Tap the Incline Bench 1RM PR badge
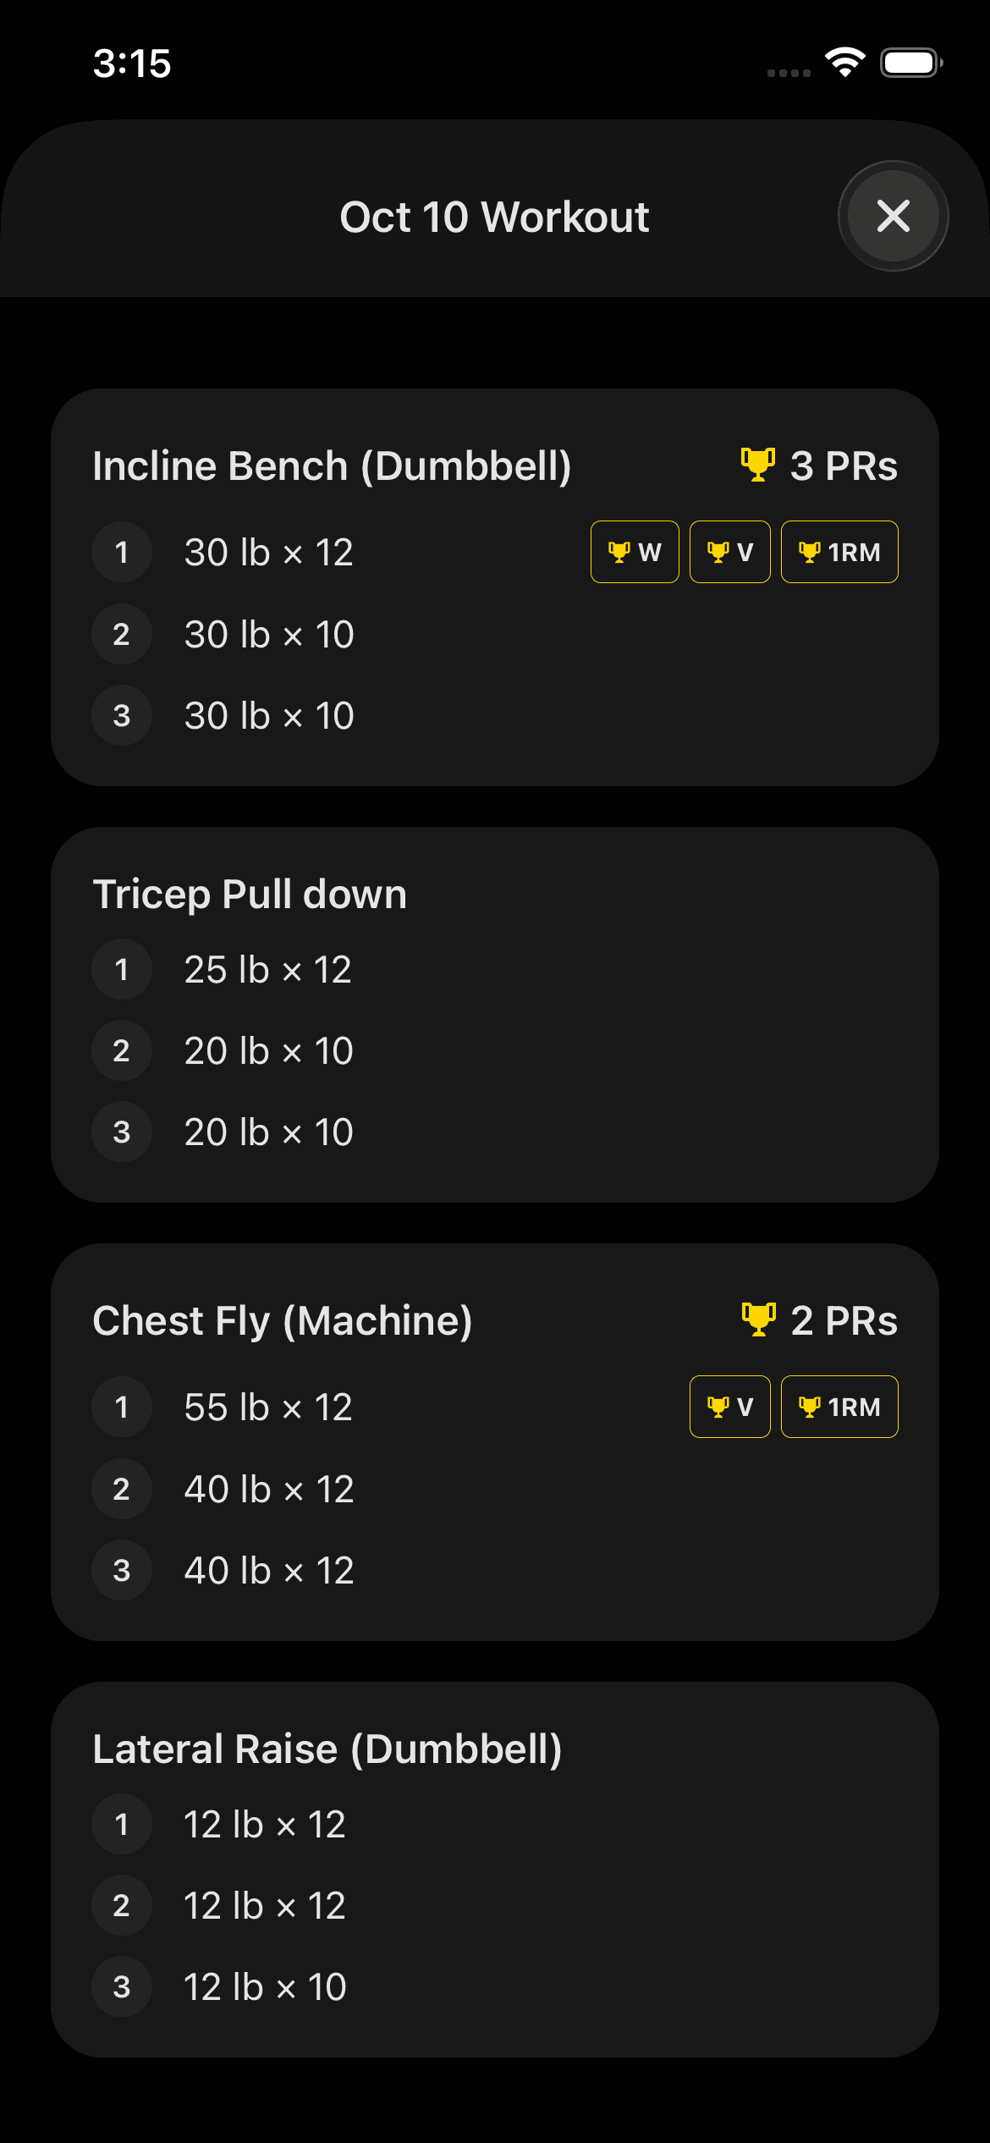This screenshot has width=990, height=2143. [x=839, y=552]
